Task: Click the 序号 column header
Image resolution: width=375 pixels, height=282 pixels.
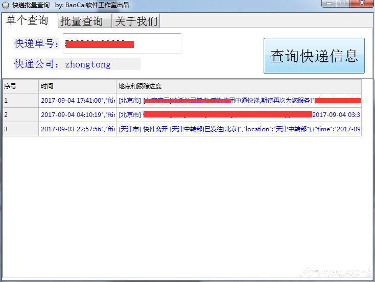Action: pyautogui.click(x=20, y=86)
